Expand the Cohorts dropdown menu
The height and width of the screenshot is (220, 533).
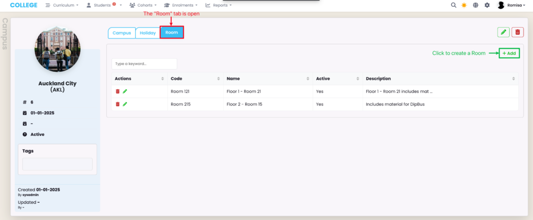(143, 5)
